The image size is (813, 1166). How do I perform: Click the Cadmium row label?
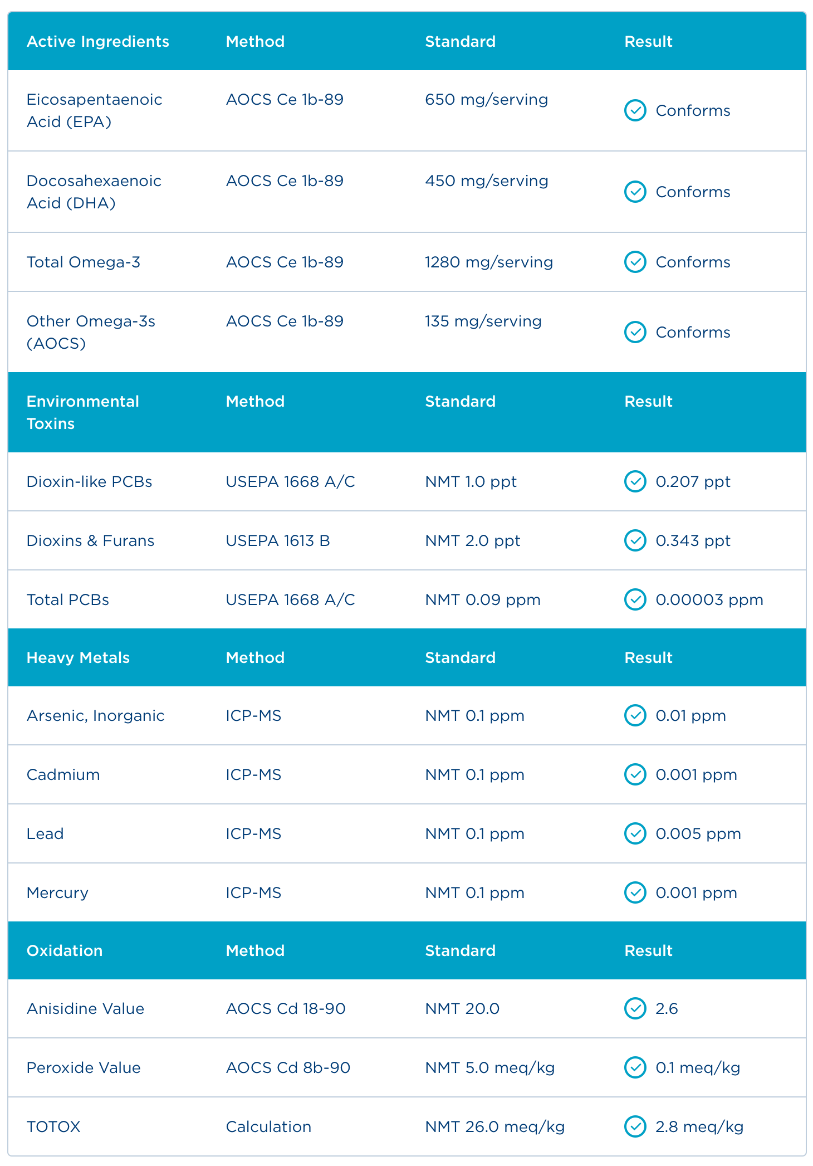pyautogui.click(x=63, y=774)
